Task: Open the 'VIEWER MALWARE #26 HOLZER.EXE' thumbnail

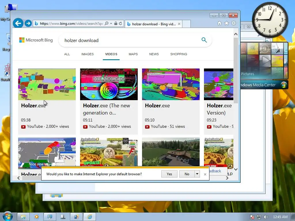Action: 109,84
